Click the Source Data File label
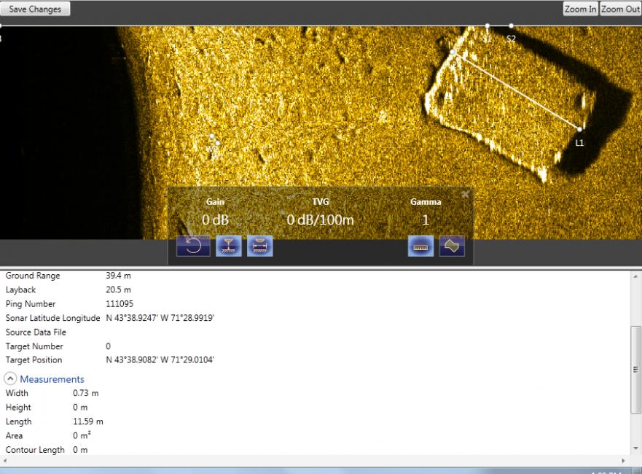 36,333
